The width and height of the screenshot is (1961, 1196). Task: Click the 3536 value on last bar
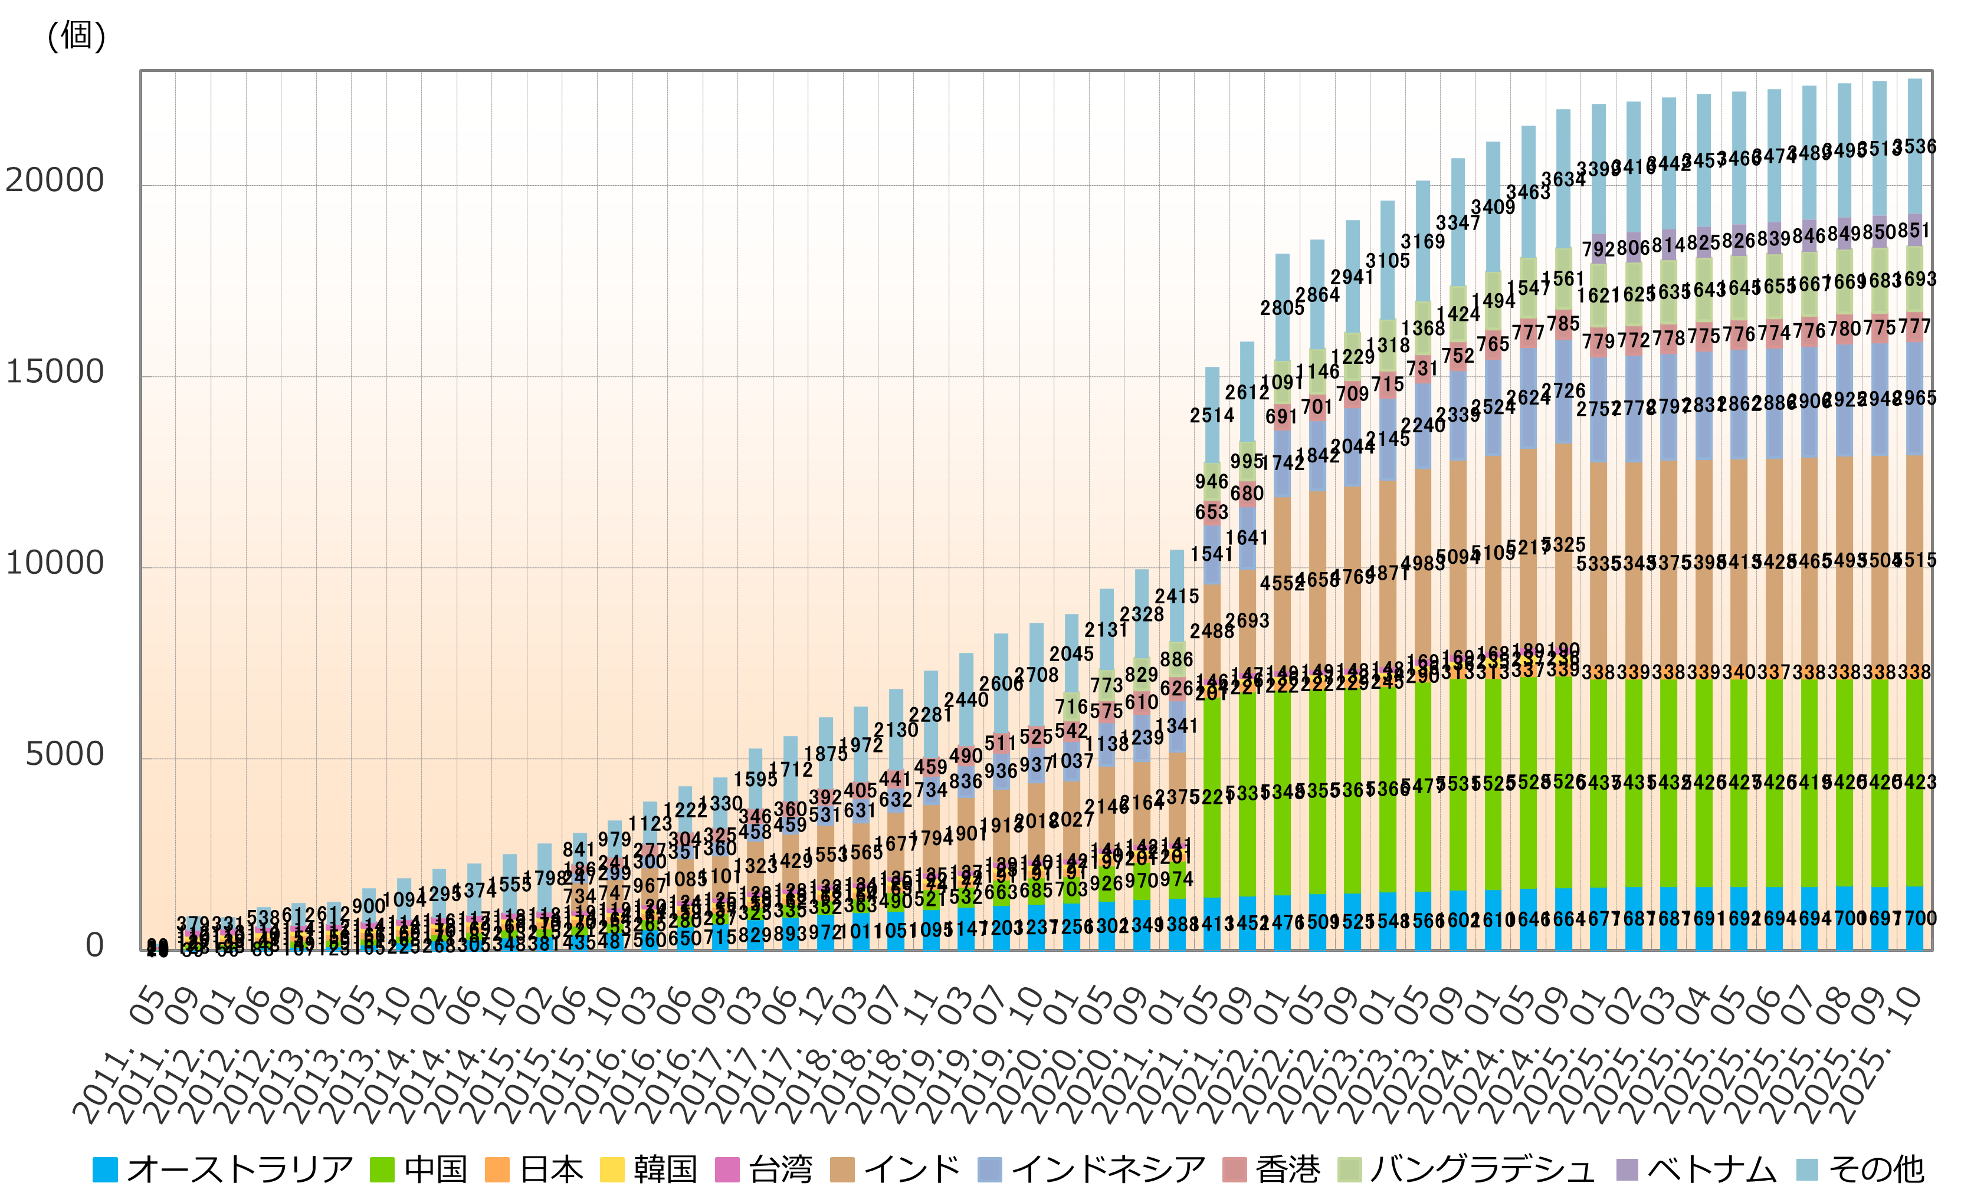[1916, 146]
